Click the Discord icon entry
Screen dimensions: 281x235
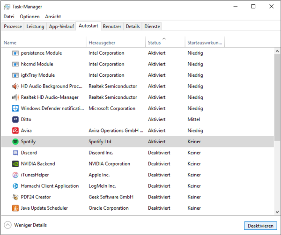[15, 153]
